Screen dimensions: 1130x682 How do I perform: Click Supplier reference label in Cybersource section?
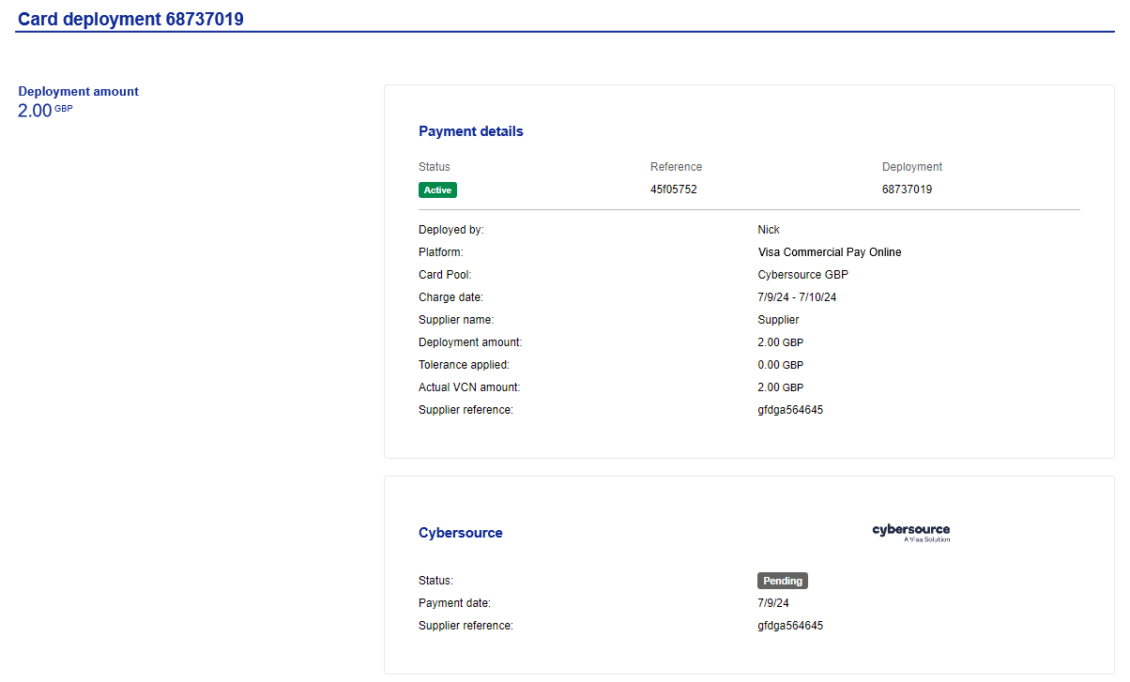pos(466,626)
